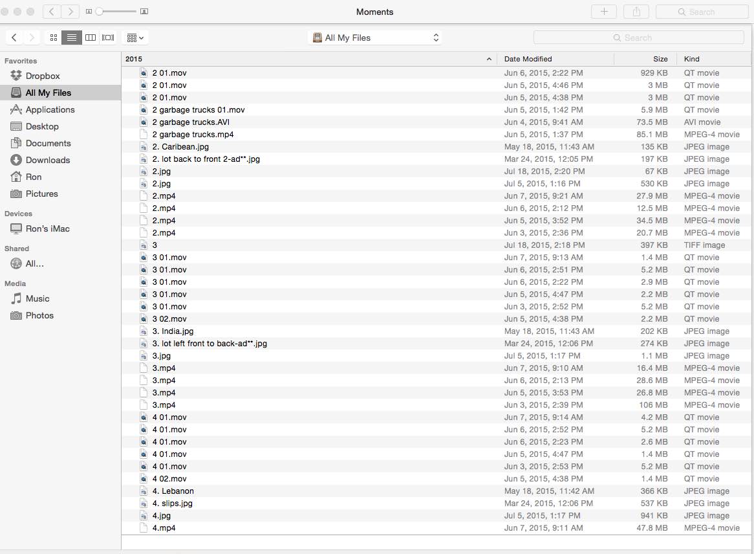Select file 2 garbage trucks.mp4
Viewport: 754px width, 554px height.
[436, 135]
